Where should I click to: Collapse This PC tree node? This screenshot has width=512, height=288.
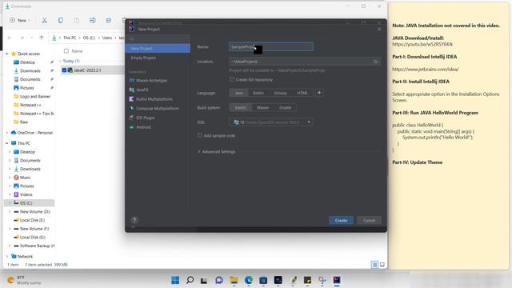[7, 143]
